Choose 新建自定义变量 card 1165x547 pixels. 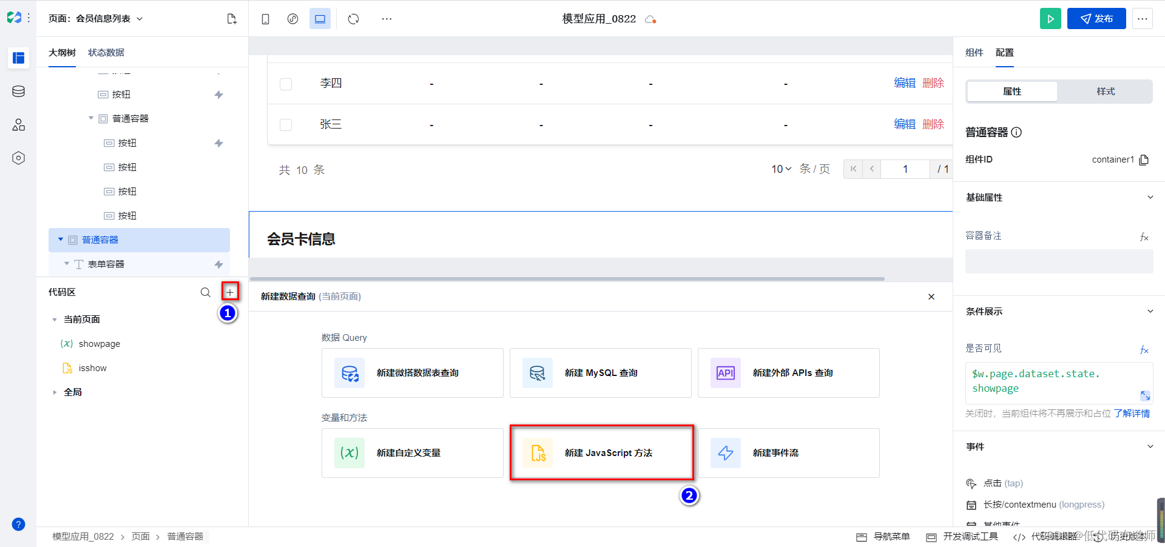[413, 453]
